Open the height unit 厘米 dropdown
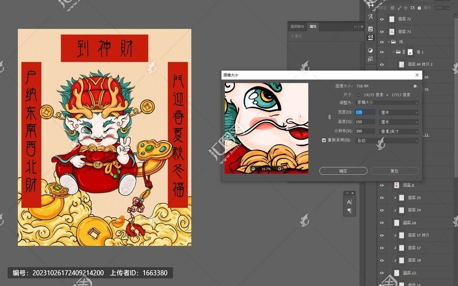Viewport: 458px width, 286px height. click(398, 122)
